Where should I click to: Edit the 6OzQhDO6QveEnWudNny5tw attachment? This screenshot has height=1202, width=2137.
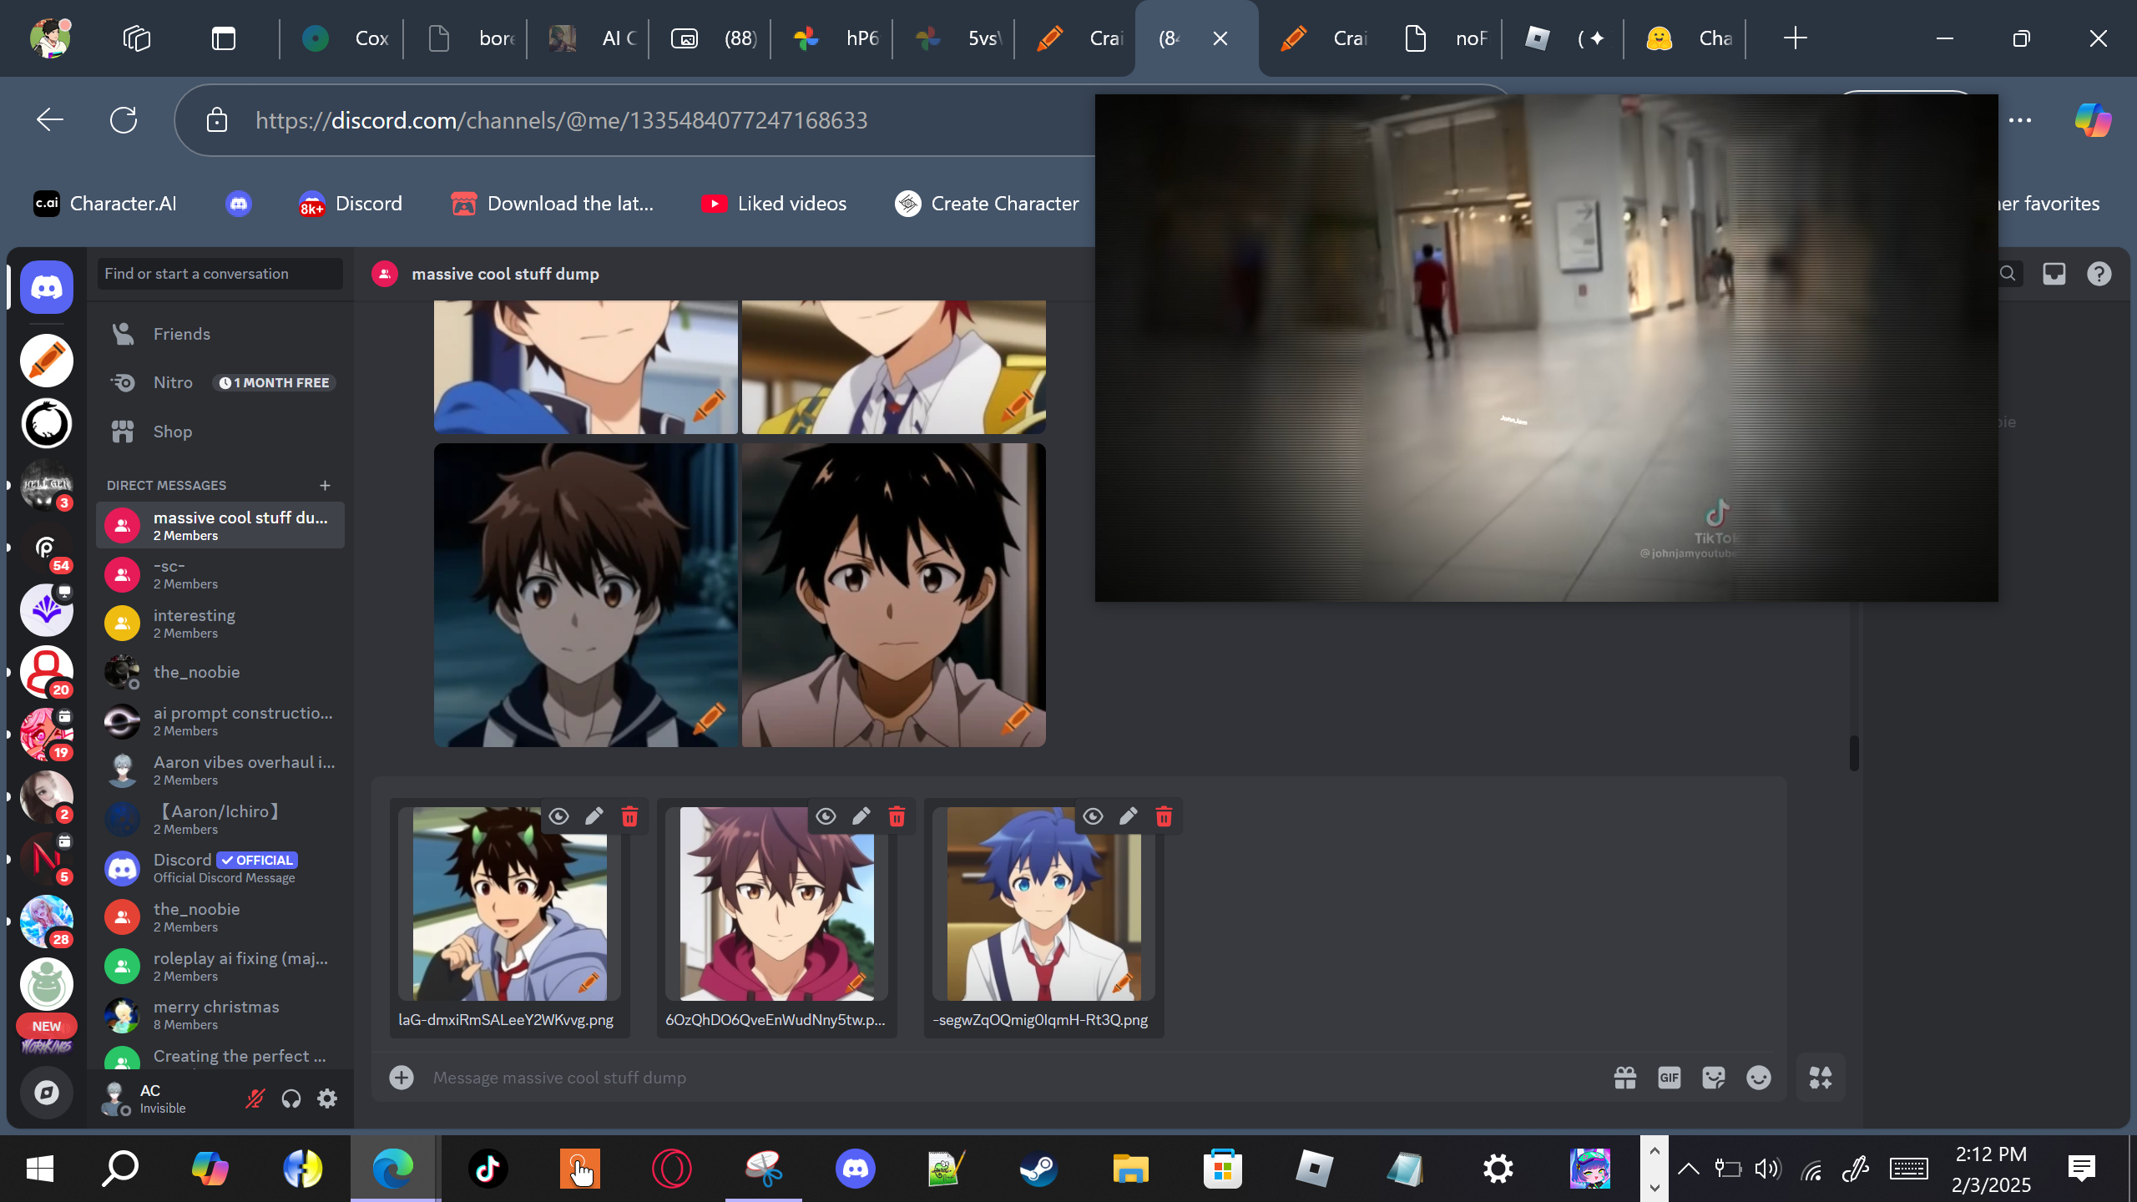(x=861, y=816)
